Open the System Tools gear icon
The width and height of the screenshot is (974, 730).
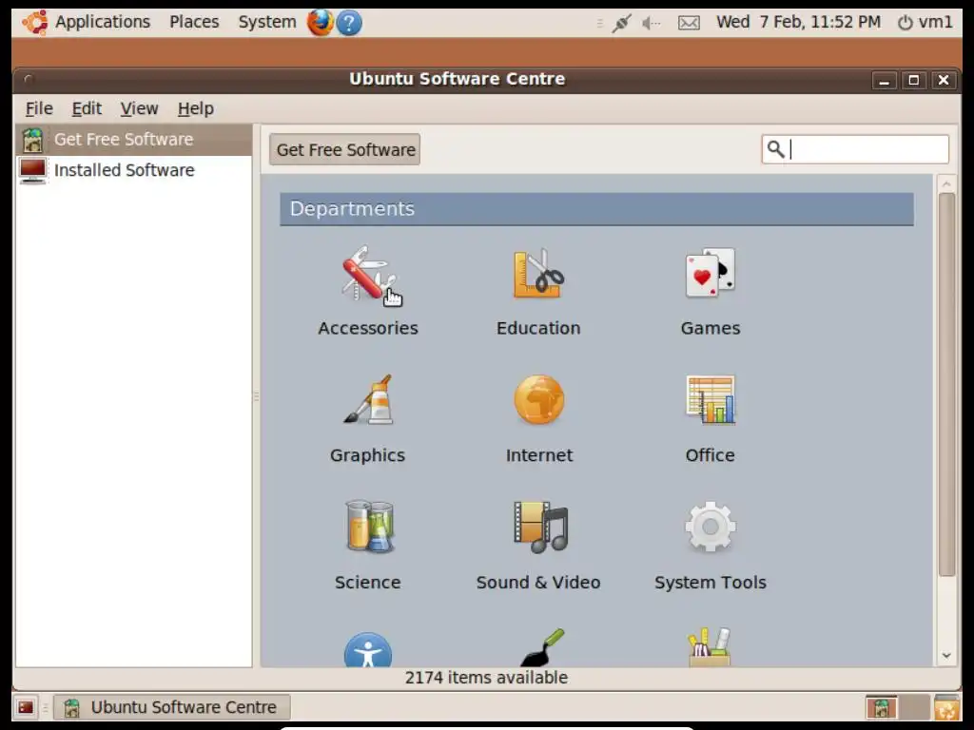(710, 527)
